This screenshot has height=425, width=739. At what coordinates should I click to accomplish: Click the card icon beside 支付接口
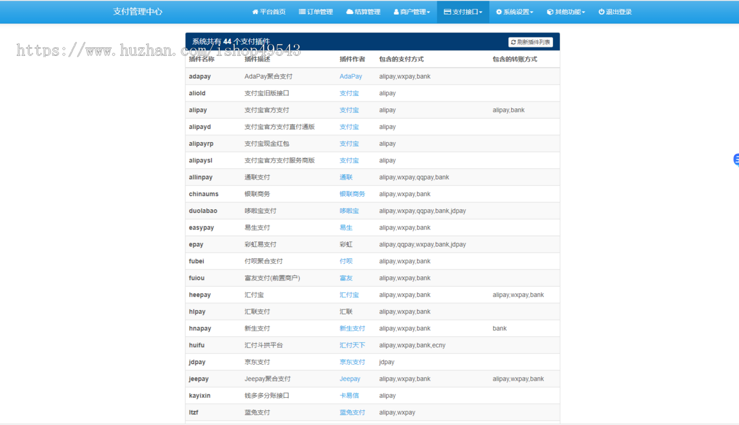pos(447,12)
